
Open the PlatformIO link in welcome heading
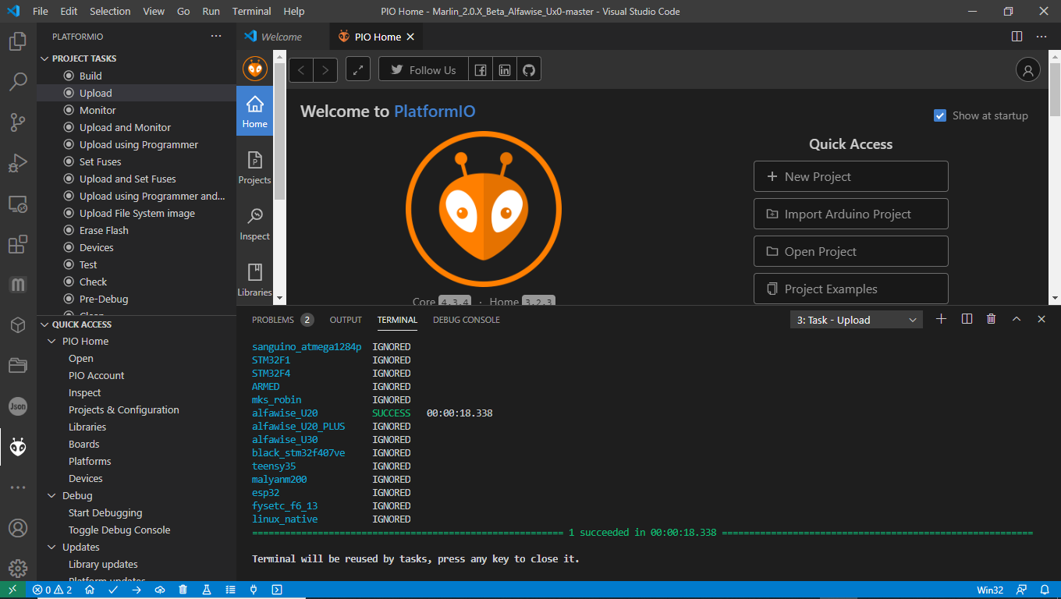coord(435,112)
